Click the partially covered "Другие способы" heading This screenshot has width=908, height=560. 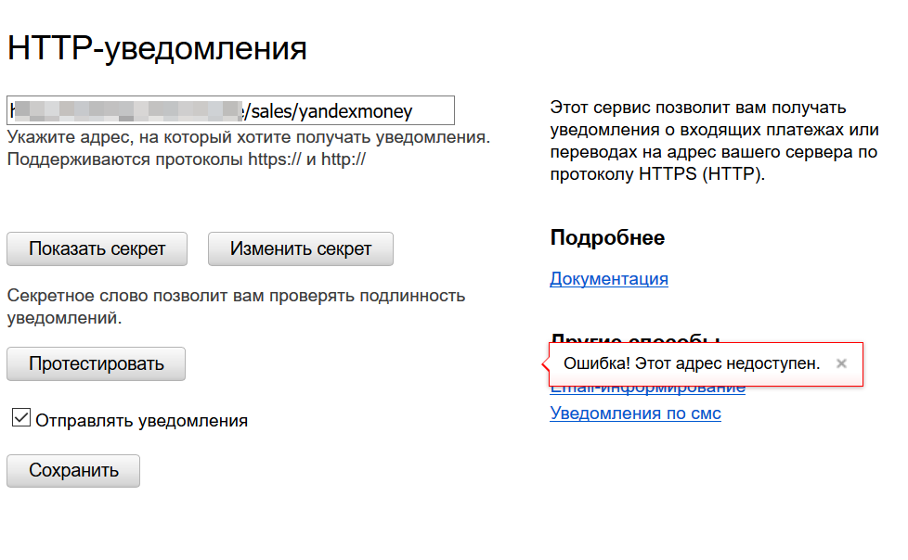click(x=636, y=337)
